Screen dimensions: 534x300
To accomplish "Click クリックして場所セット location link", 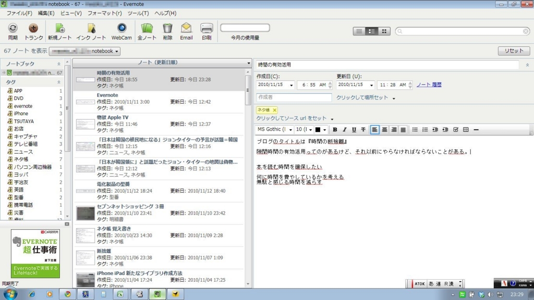I will (362, 97).
